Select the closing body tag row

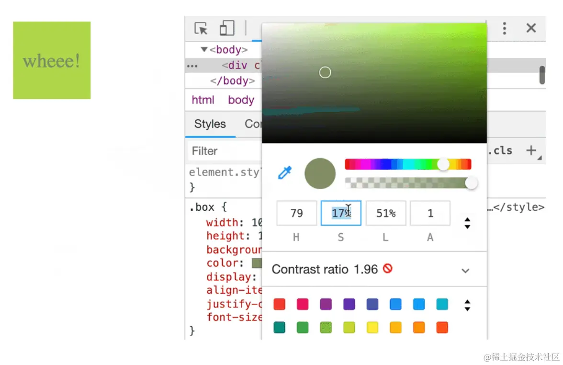coord(233,81)
